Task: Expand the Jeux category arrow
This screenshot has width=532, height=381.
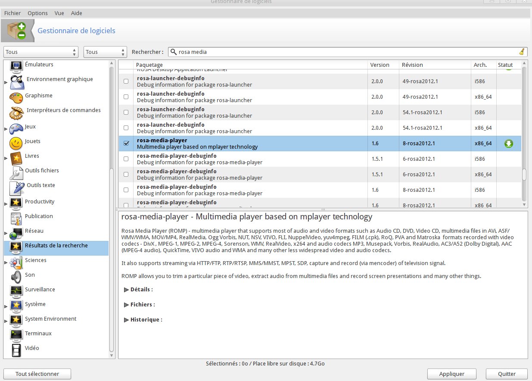Action: [x=6, y=129]
